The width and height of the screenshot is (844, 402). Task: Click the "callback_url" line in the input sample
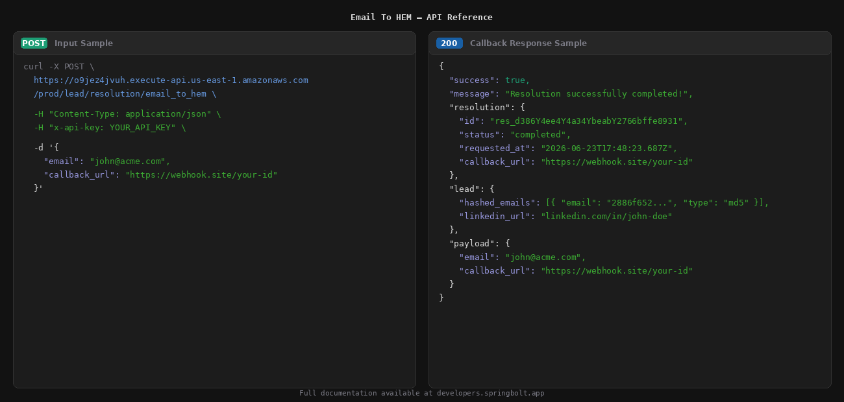pos(160,175)
